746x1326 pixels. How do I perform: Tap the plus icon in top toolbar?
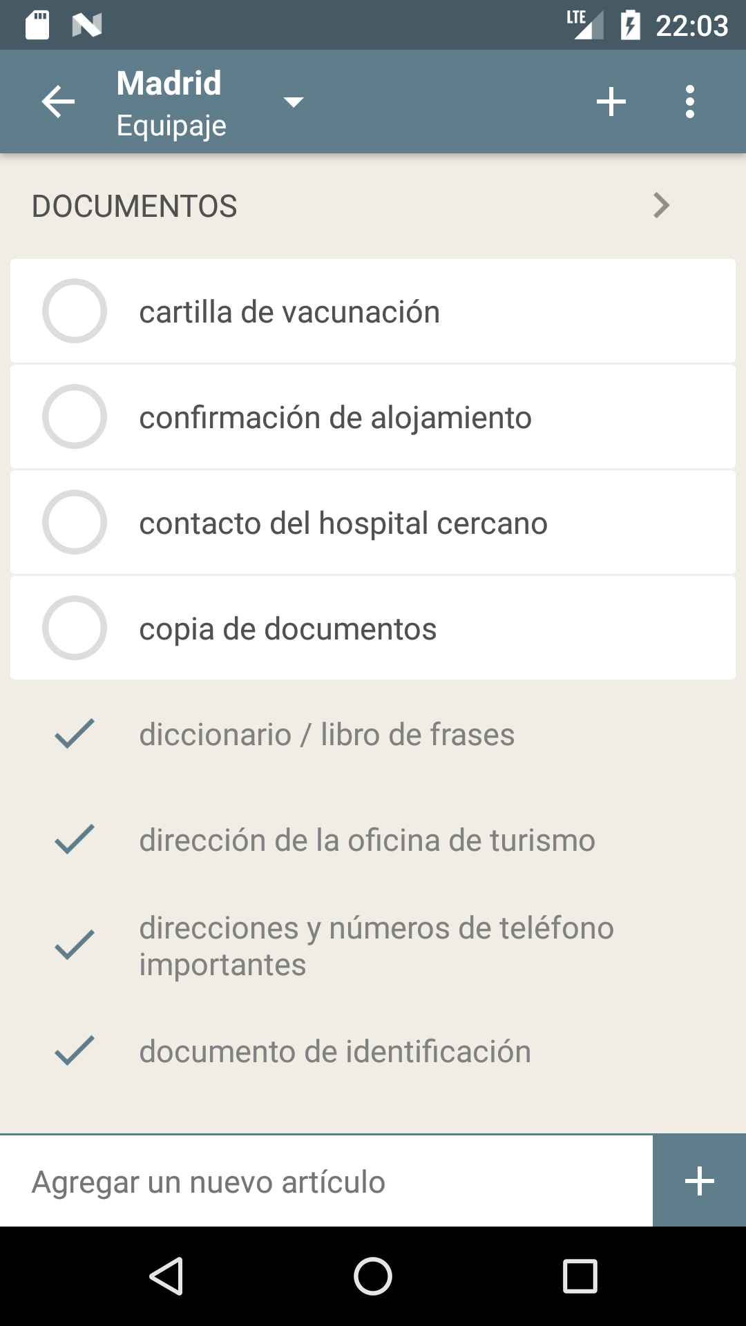(611, 102)
